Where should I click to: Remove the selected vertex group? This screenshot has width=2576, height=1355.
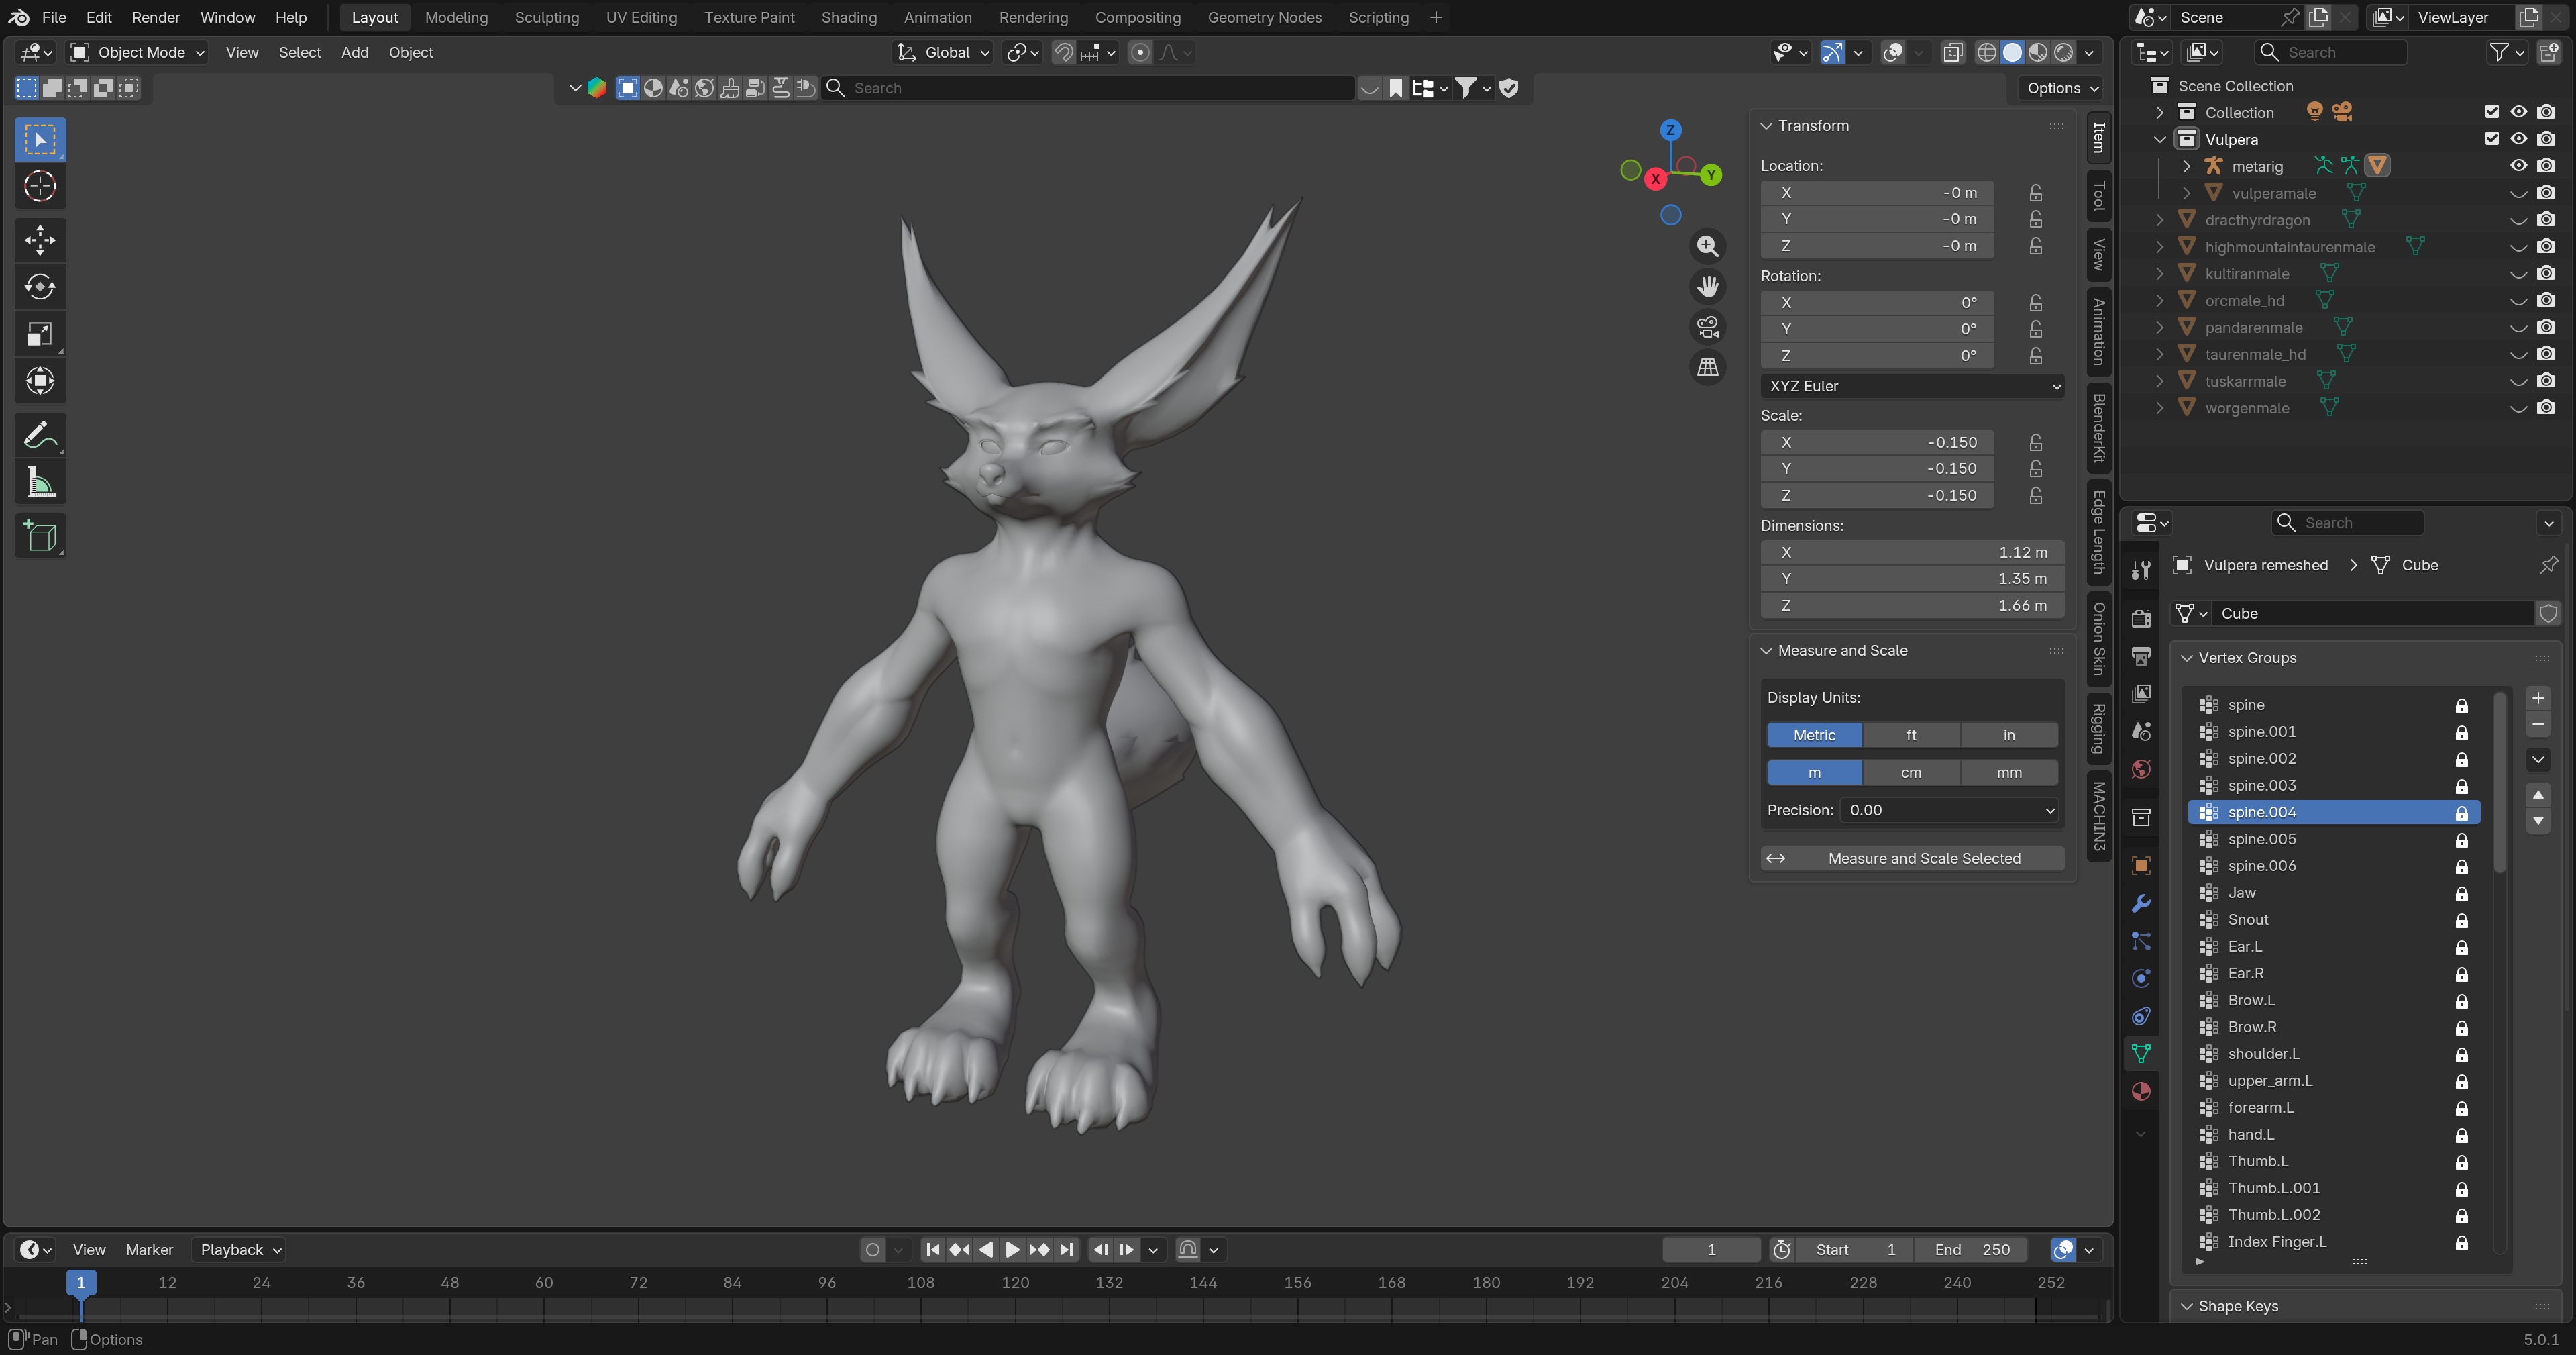pos(2538,725)
